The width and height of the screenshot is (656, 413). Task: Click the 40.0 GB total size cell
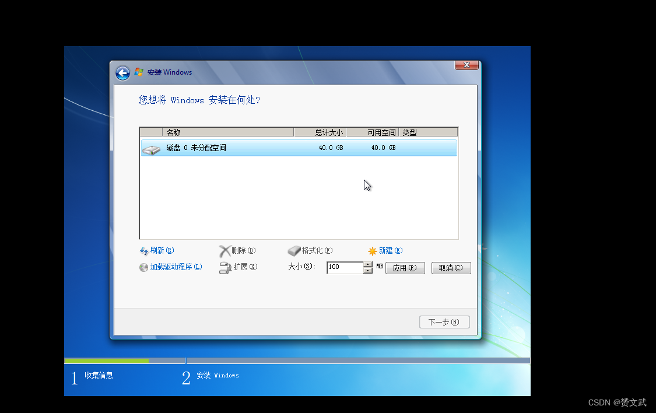pos(331,148)
